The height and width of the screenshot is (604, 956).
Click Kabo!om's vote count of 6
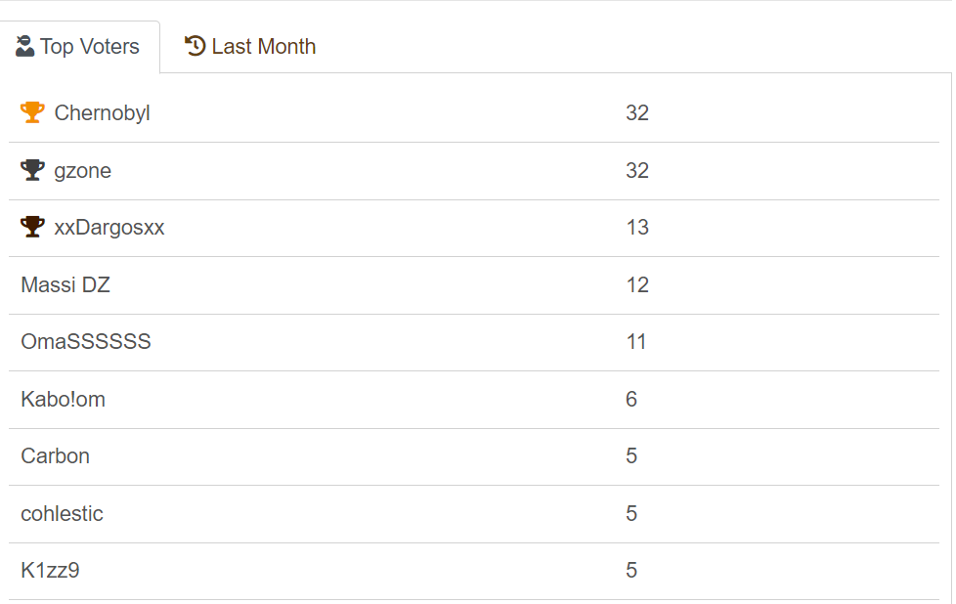click(631, 399)
